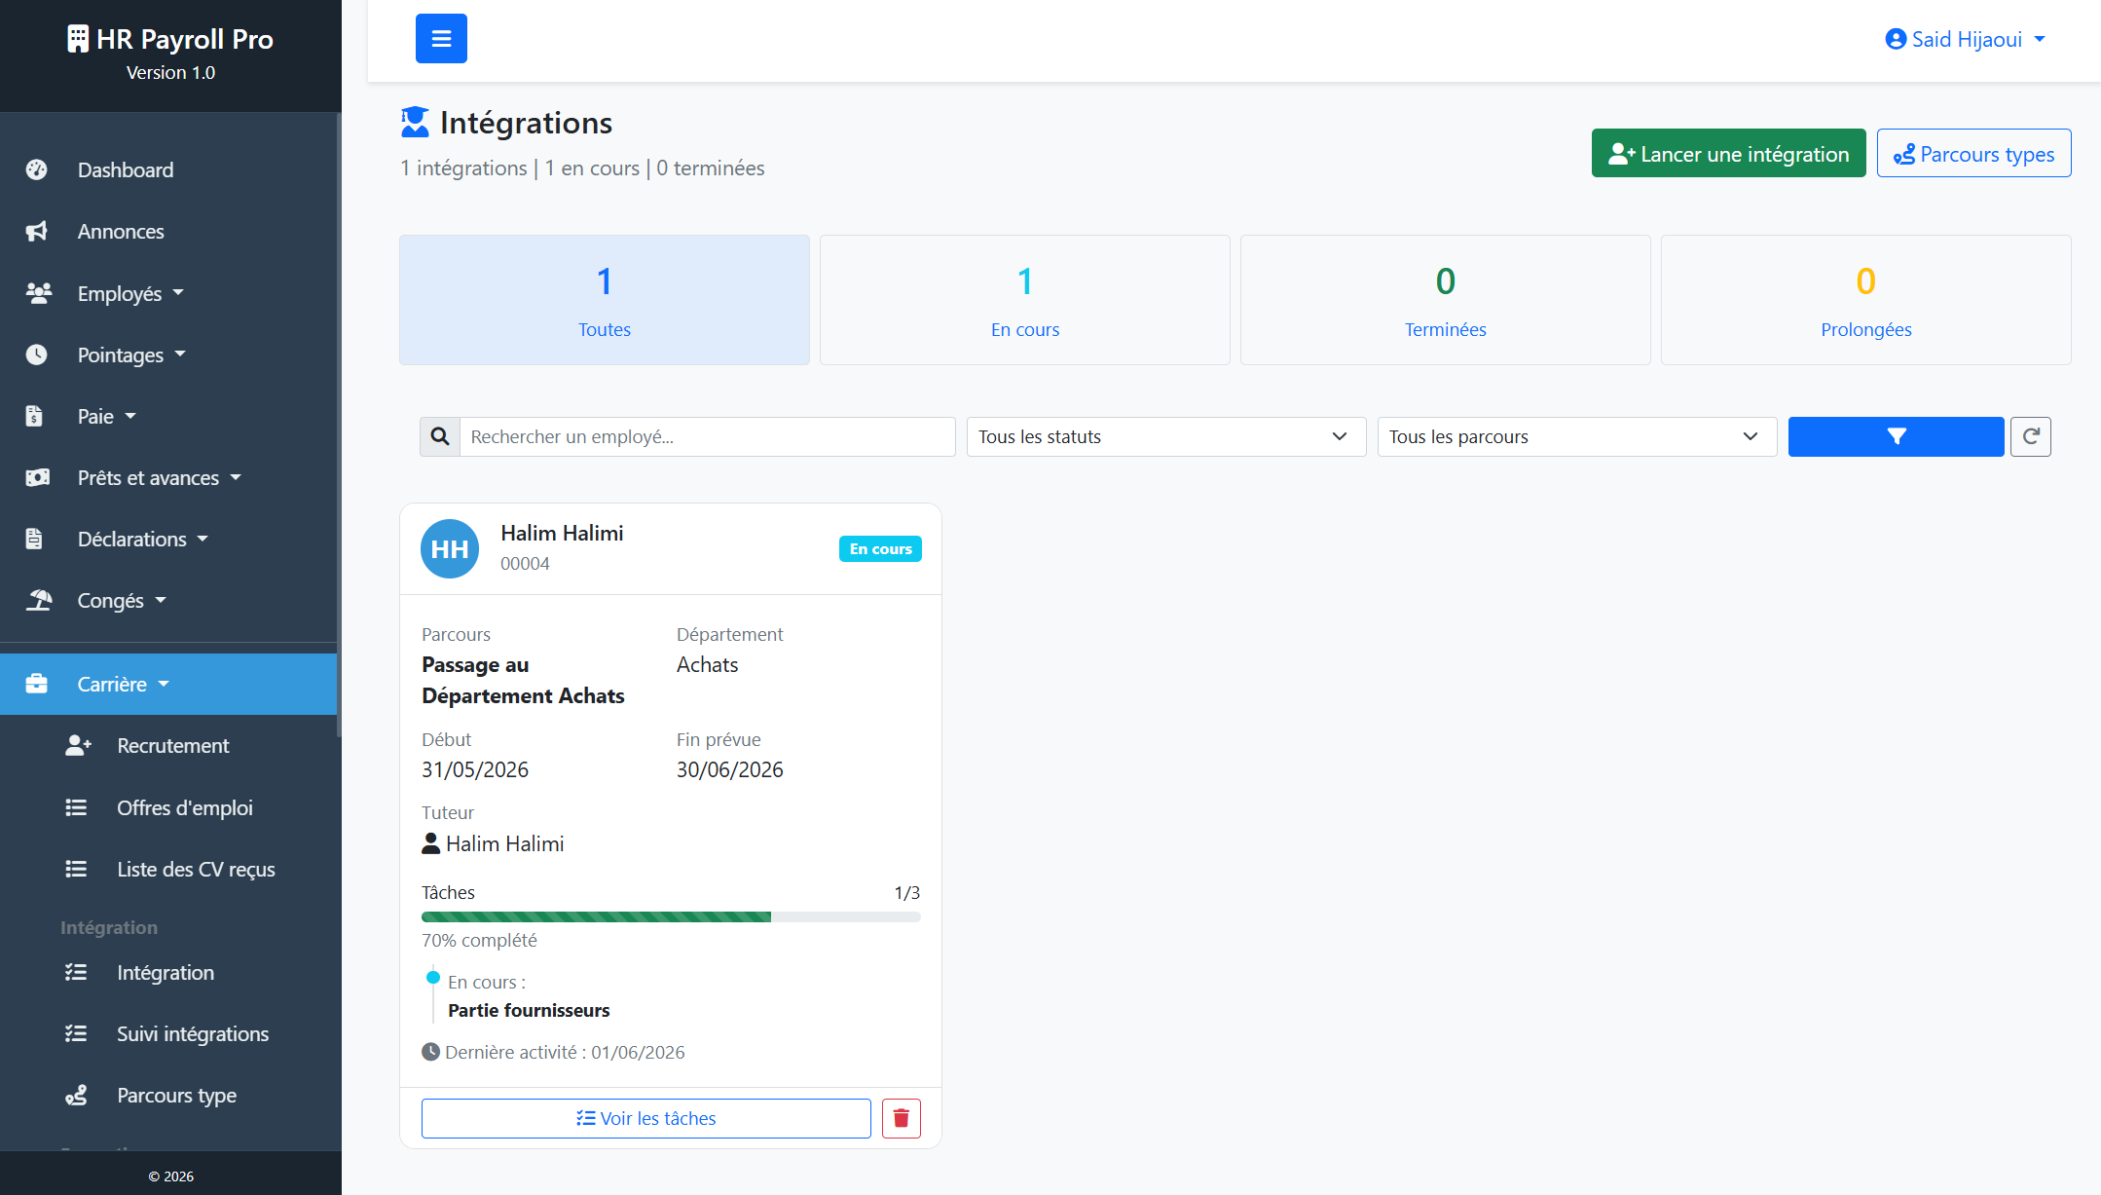This screenshot has height=1195, width=2101.
Task: Click Parcours types button
Action: (1974, 153)
